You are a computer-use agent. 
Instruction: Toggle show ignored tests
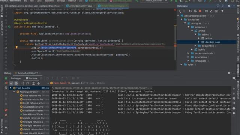(16, 83)
